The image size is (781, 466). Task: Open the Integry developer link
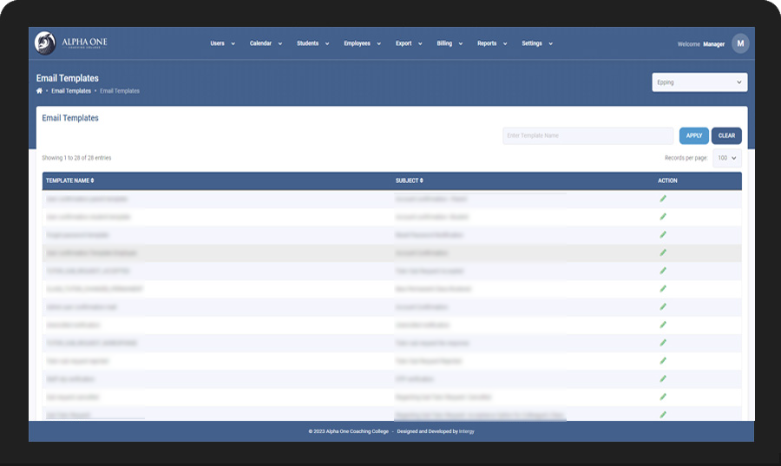[x=467, y=431]
